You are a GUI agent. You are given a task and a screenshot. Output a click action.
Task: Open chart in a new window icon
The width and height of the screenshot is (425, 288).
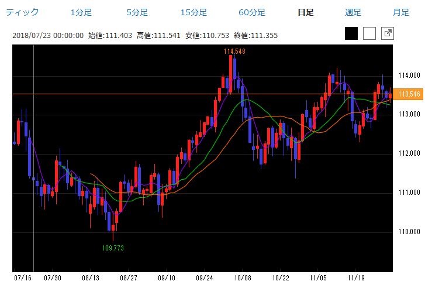[x=388, y=33]
